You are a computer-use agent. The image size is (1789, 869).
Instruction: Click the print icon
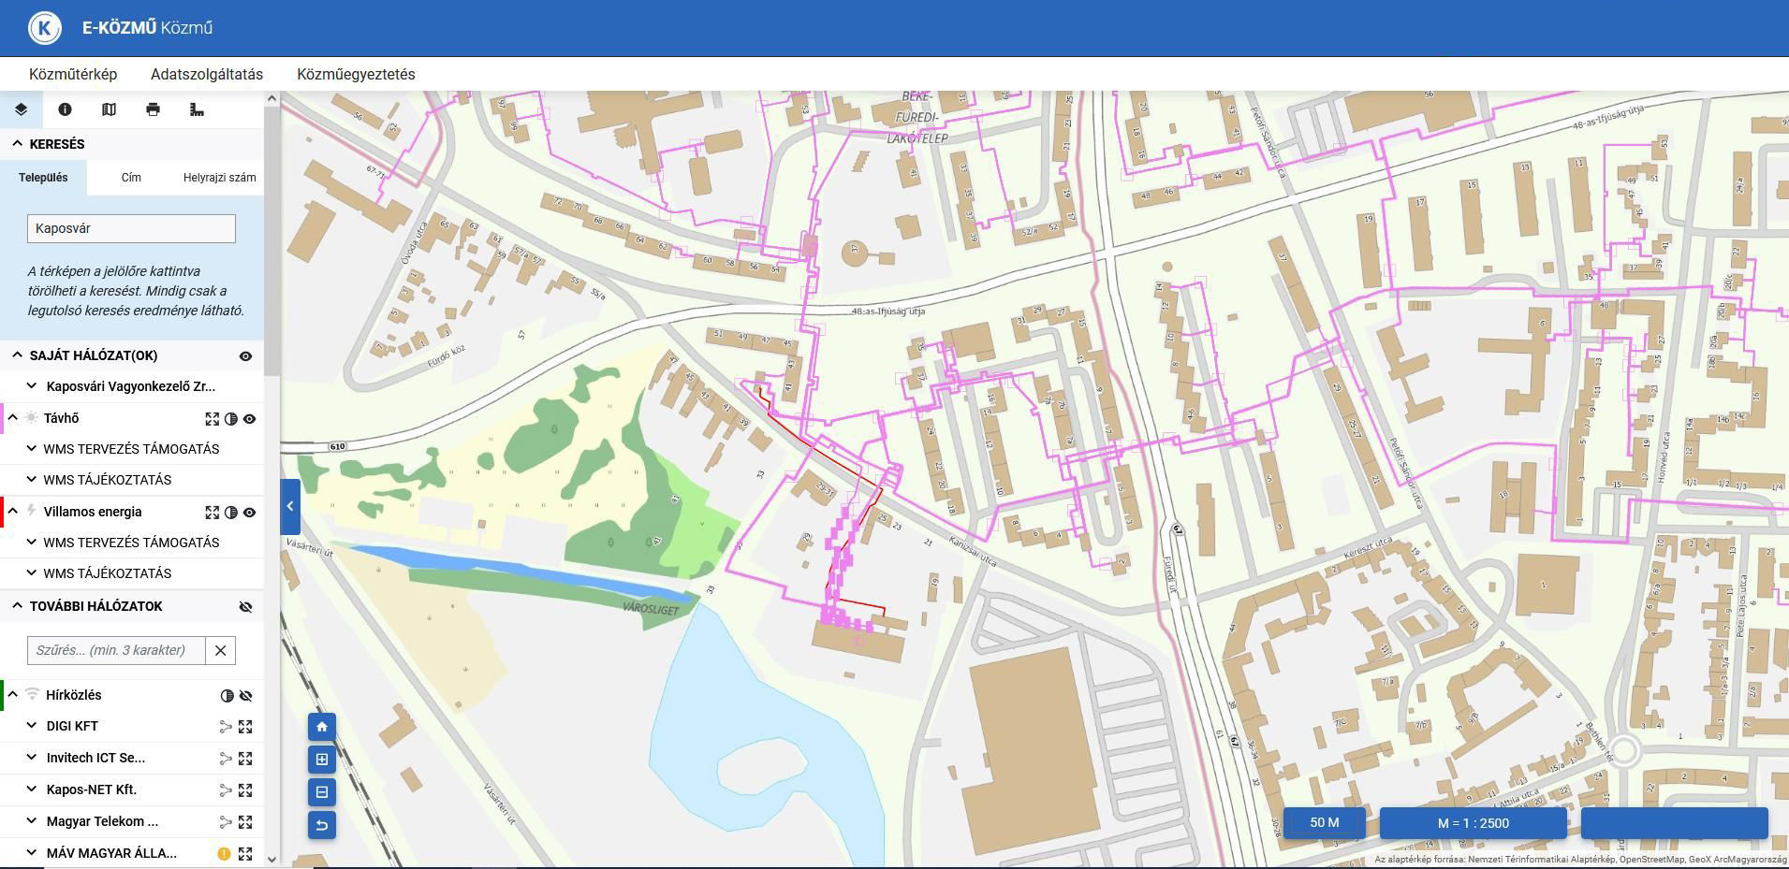tap(153, 109)
